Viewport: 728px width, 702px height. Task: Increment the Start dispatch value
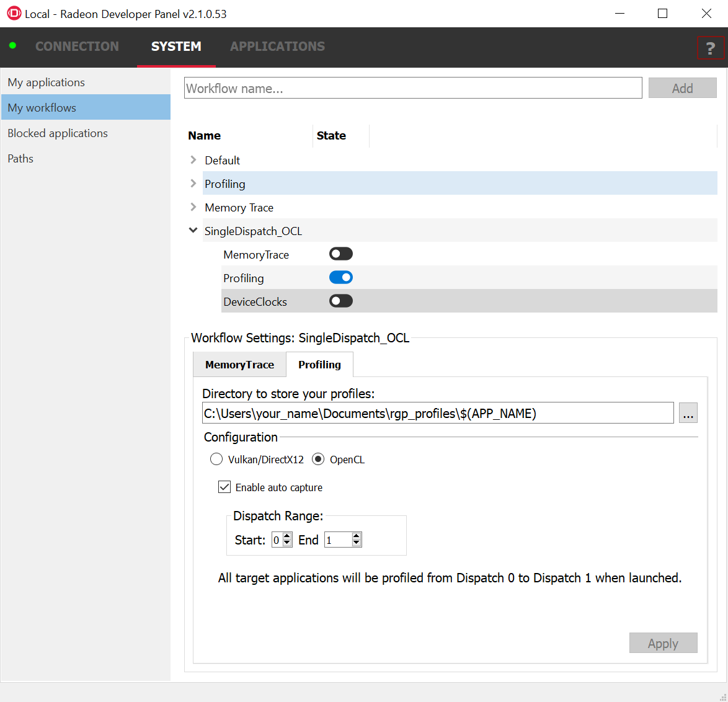point(286,536)
